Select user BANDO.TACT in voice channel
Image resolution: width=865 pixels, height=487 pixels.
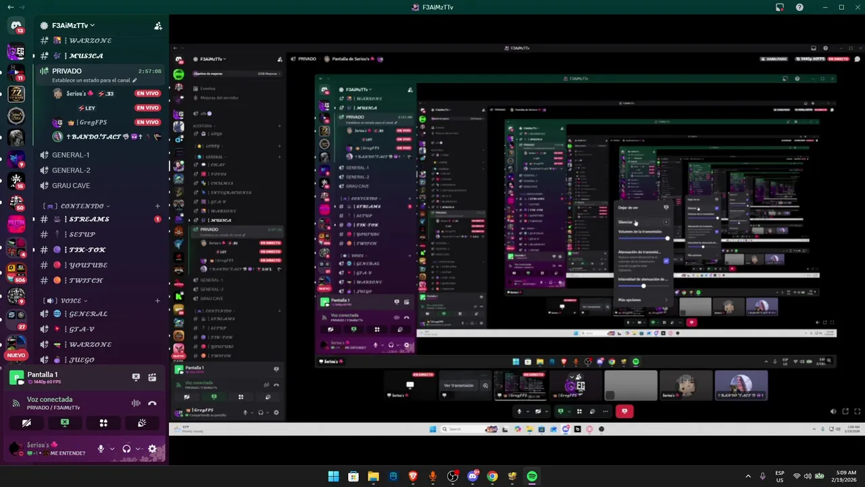[107, 137]
